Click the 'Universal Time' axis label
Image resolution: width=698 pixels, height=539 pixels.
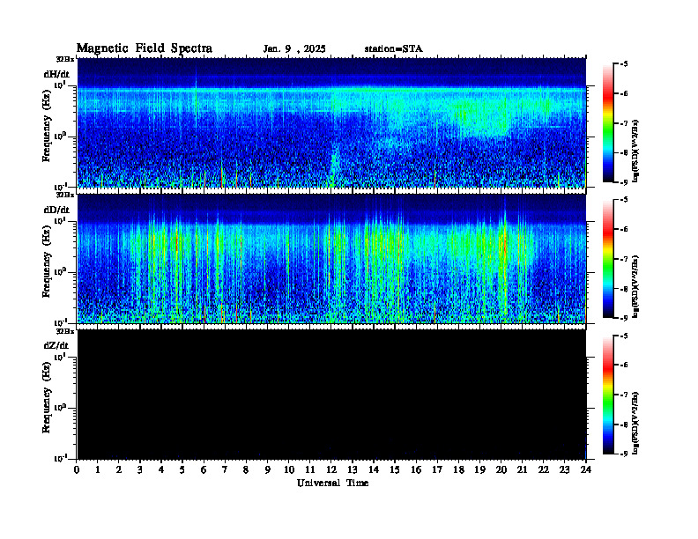332,483
